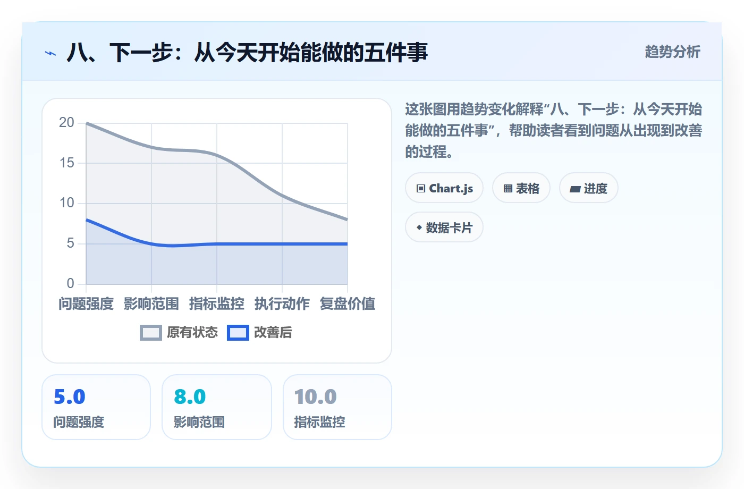Toggle the 改善后 legend series
The height and width of the screenshot is (489, 744).
tap(260, 332)
